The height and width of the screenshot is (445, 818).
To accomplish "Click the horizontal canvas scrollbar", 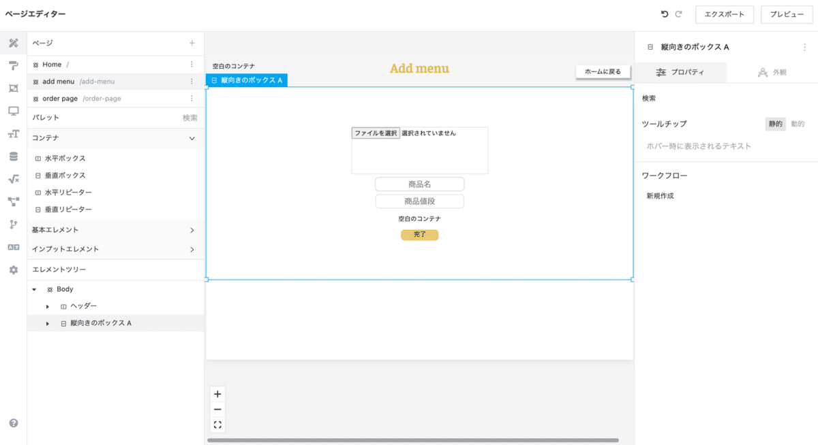I will (x=413, y=440).
